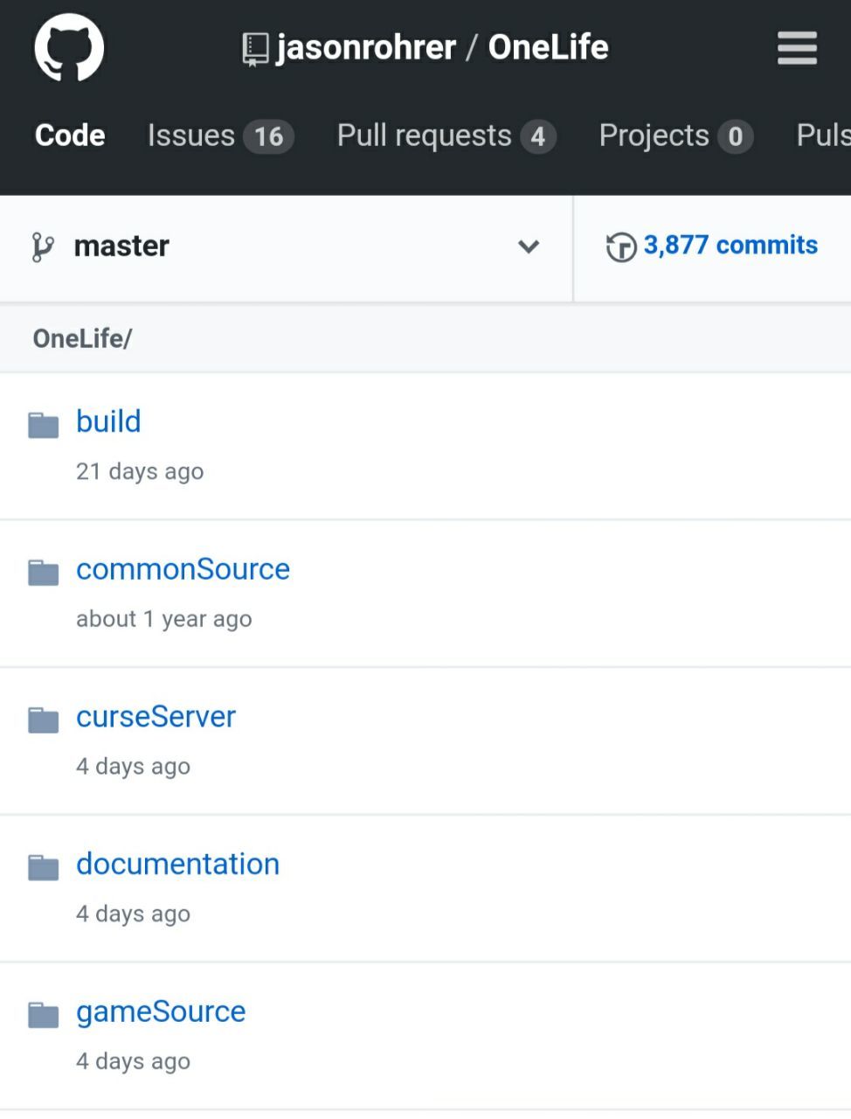Viewport: 851px width, 1119px height.
Task: View the 3,877 commits link
Action: [x=730, y=246]
